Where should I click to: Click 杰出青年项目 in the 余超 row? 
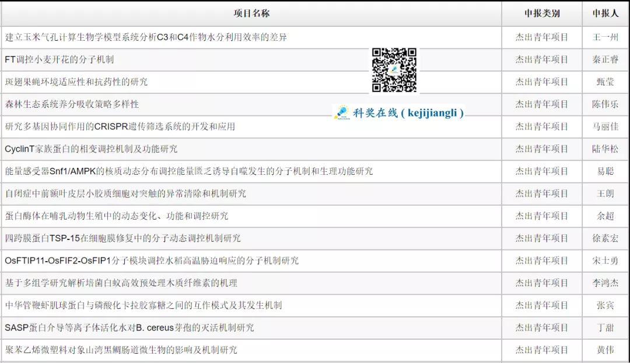[x=541, y=216]
